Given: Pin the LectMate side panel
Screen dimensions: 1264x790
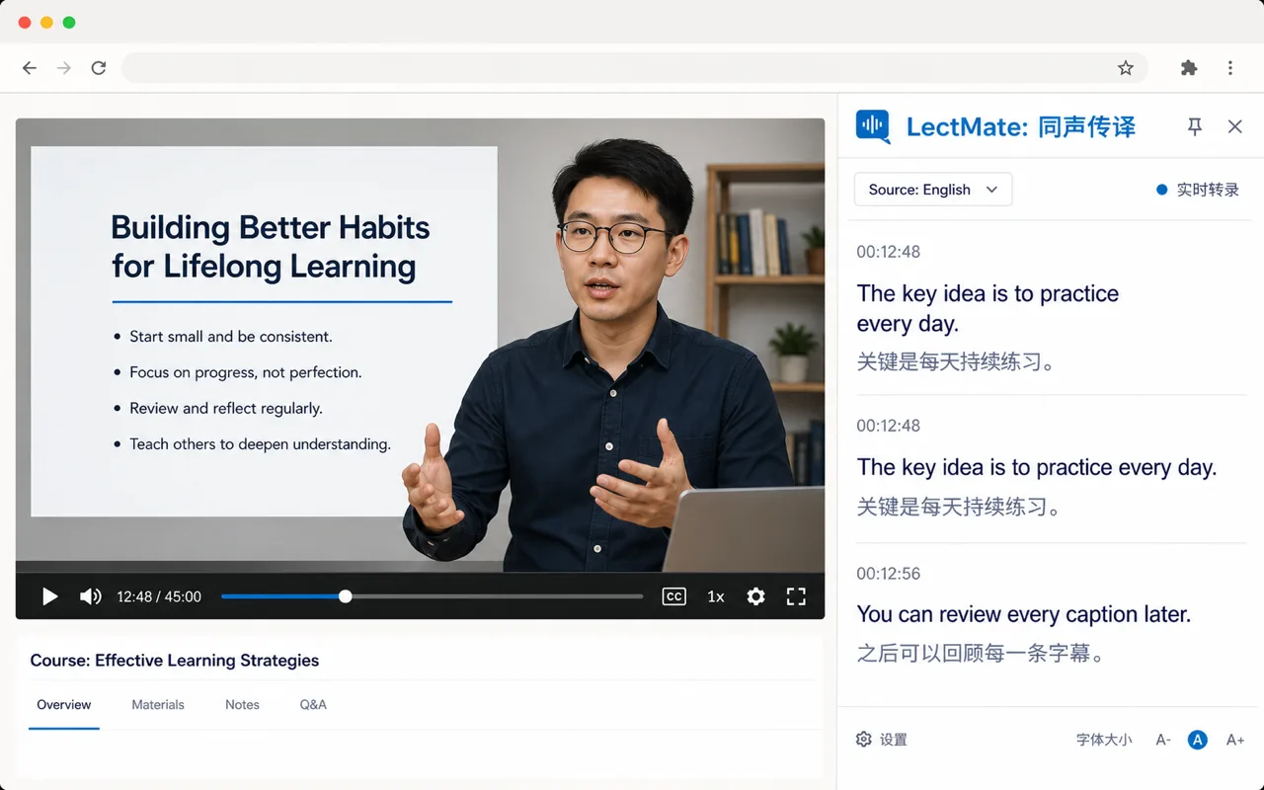Looking at the screenshot, I should tap(1195, 126).
